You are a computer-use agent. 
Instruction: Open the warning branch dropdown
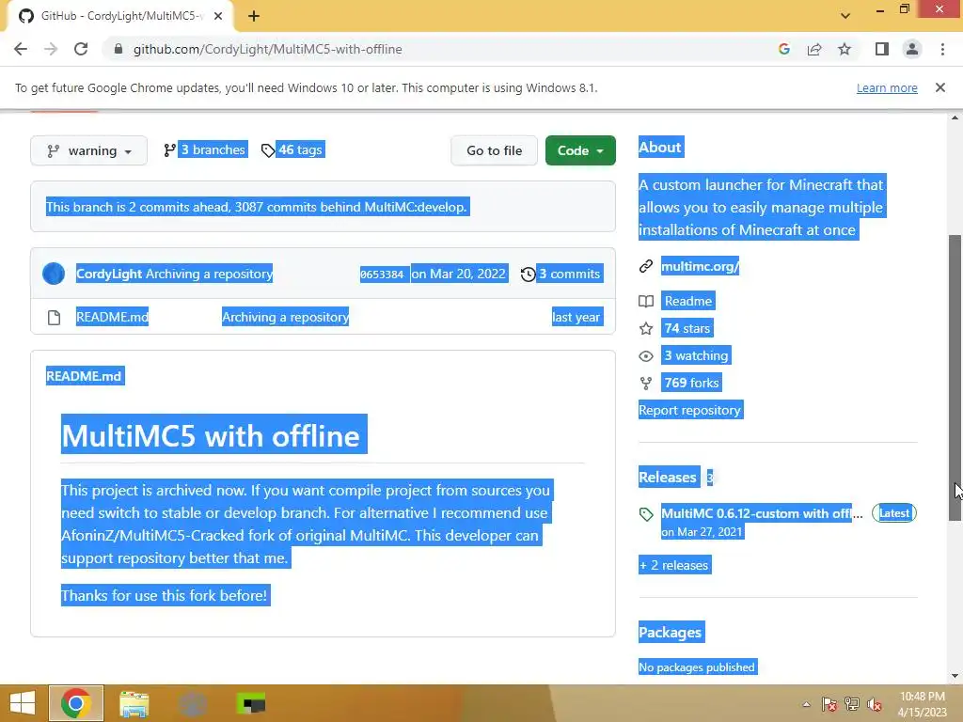[89, 150]
